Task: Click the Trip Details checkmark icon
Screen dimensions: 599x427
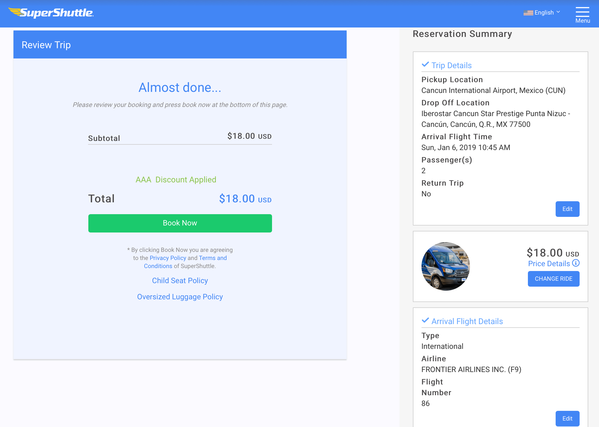Action: click(x=425, y=64)
